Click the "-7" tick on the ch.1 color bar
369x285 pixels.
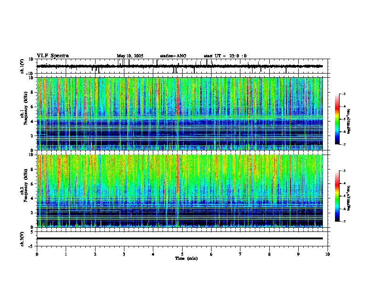(343, 144)
